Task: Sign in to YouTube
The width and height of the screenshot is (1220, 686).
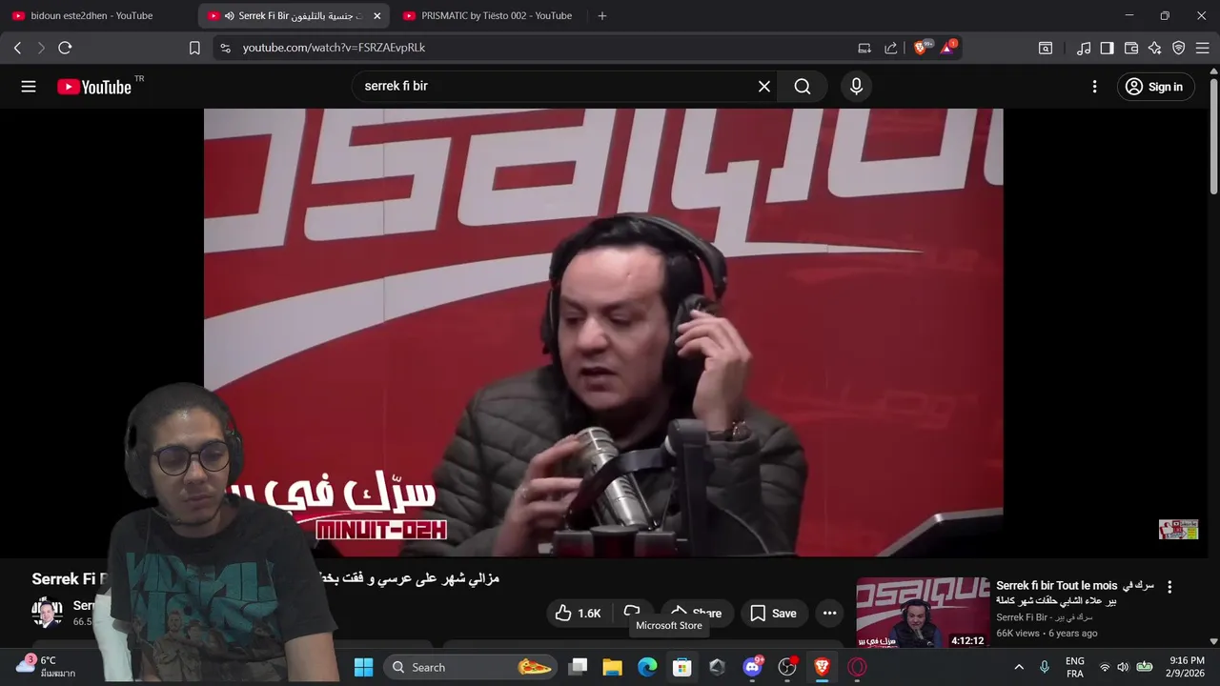Action: click(1155, 87)
